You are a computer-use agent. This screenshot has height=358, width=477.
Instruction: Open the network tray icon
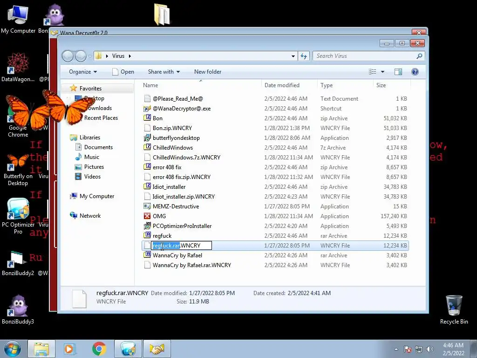tap(419, 349)
